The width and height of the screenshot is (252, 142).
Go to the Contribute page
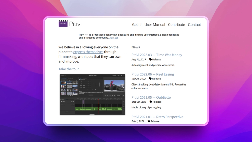coord(176,25)
